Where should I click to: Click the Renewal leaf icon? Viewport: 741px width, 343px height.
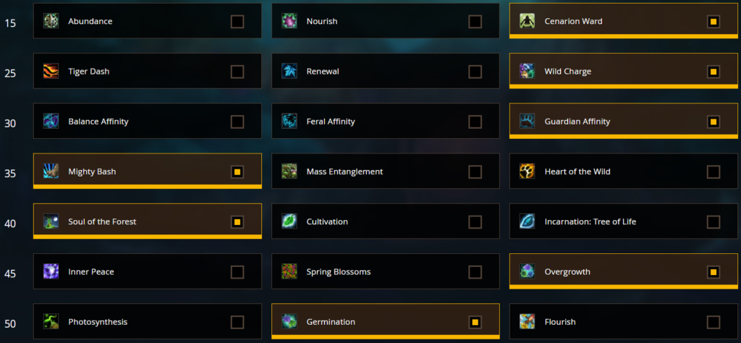pyautogui.click(x=289, y=72)
